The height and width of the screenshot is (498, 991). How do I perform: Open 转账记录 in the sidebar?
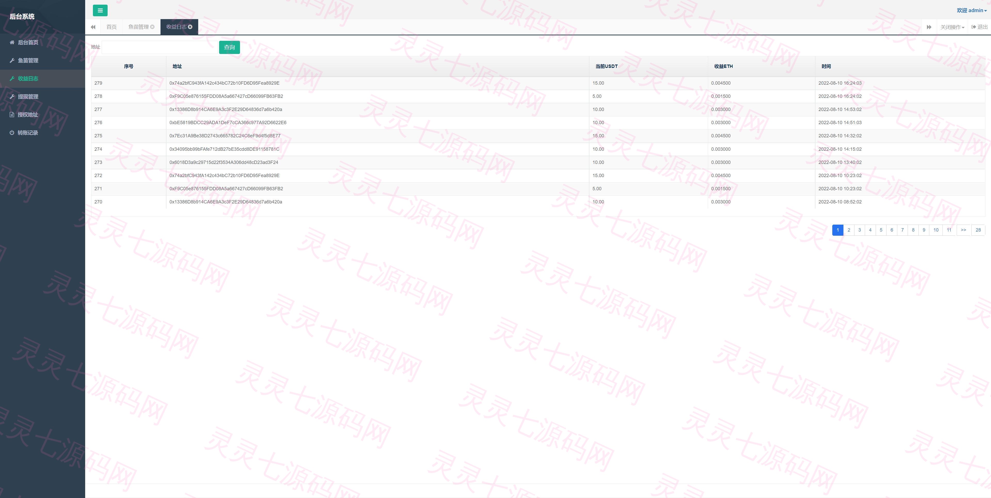click(42, 133)
